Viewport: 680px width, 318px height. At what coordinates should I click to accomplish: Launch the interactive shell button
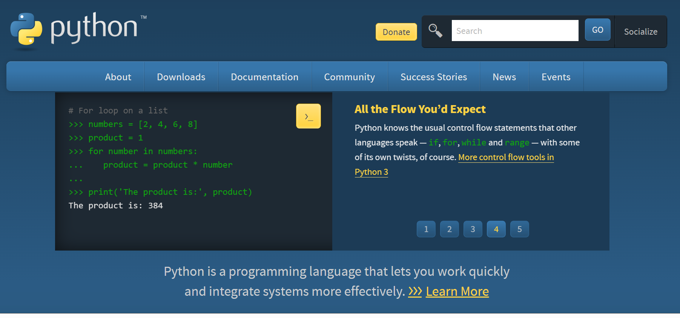tap(309, 116)
